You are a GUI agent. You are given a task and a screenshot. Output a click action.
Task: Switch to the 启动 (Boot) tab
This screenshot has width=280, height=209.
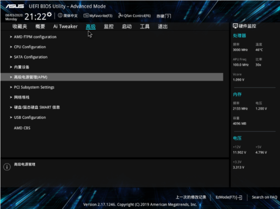coord(126,27)
